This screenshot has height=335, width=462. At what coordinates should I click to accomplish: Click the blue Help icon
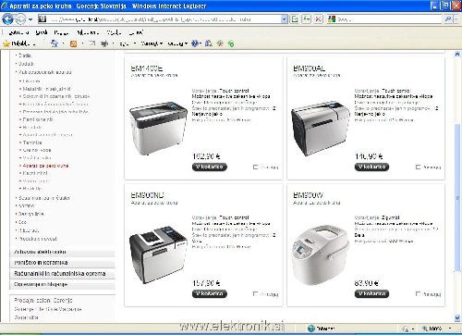point(195,43)
